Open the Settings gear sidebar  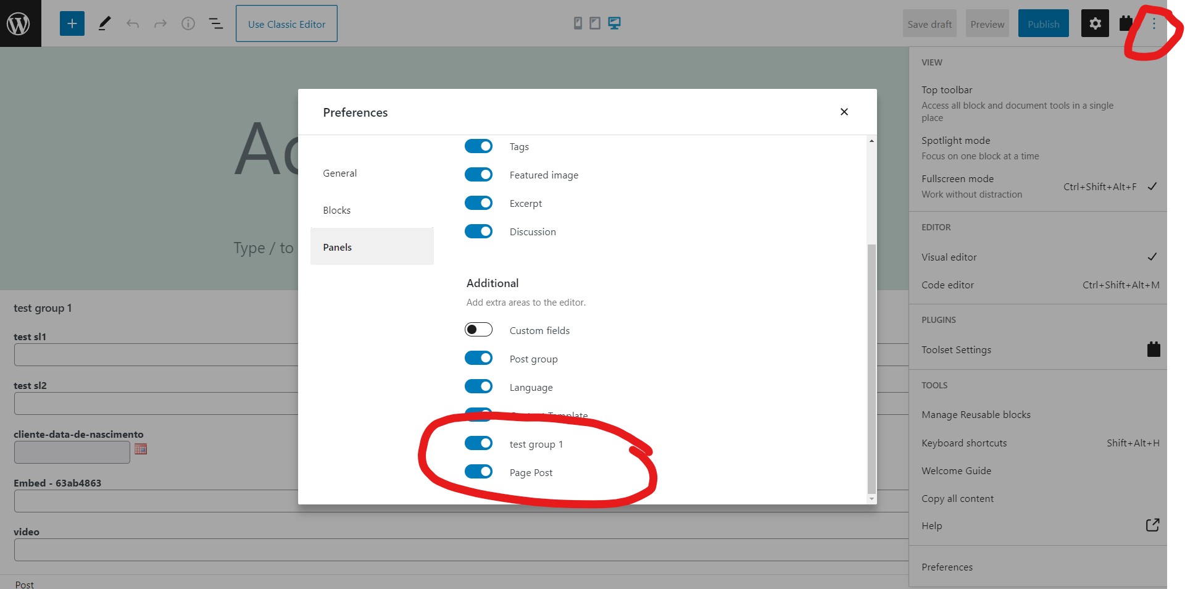click(1095, 23)
